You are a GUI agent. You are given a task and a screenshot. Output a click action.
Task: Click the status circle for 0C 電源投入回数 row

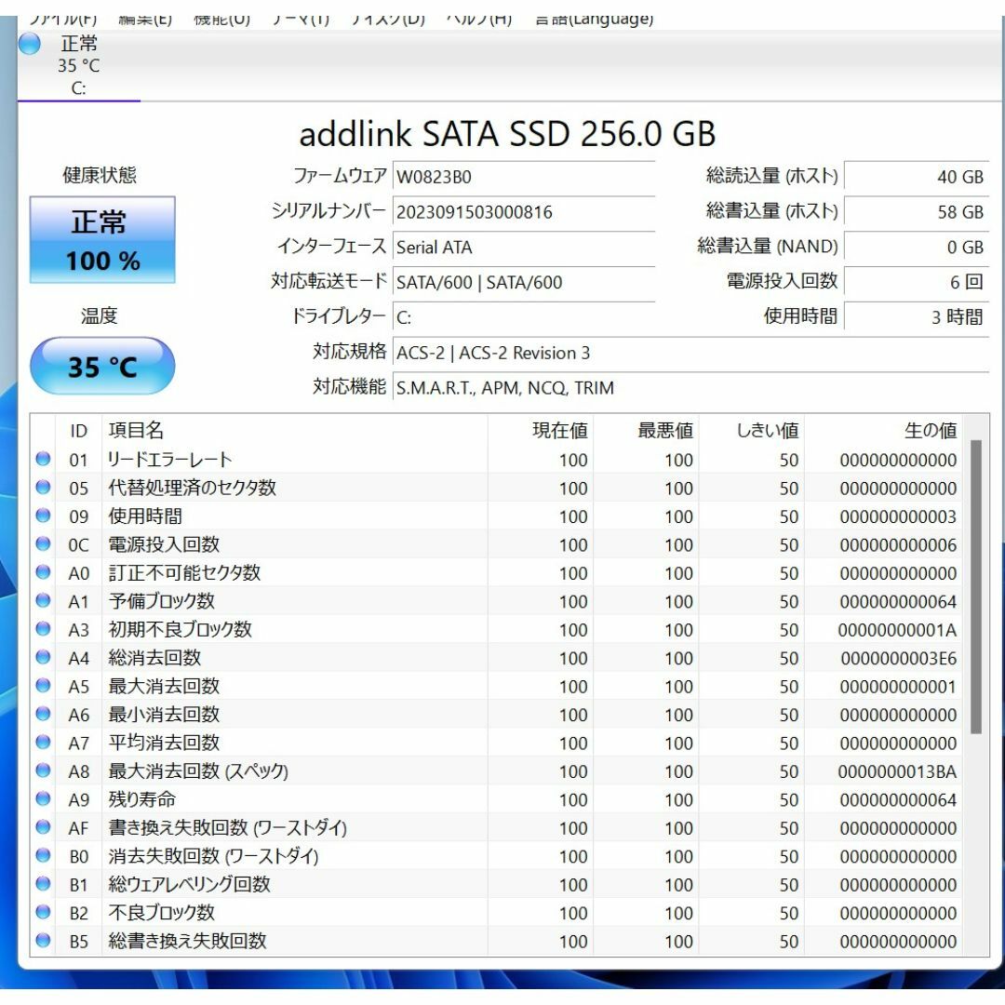[43, 543]
